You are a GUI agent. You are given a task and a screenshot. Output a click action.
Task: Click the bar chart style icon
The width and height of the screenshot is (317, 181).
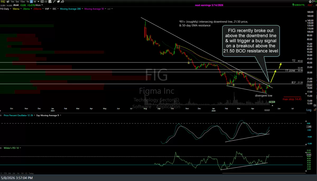(x=46, y=2)
